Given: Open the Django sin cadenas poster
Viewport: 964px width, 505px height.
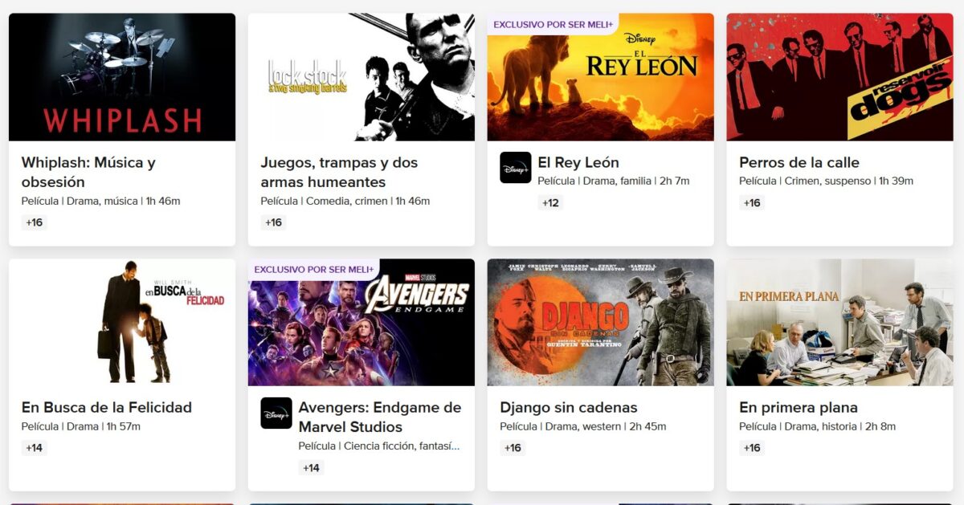Looking at the screenshot, I should (600, 322).
